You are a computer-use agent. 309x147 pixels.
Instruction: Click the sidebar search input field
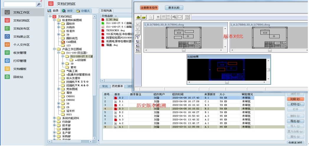coord(20,4)
